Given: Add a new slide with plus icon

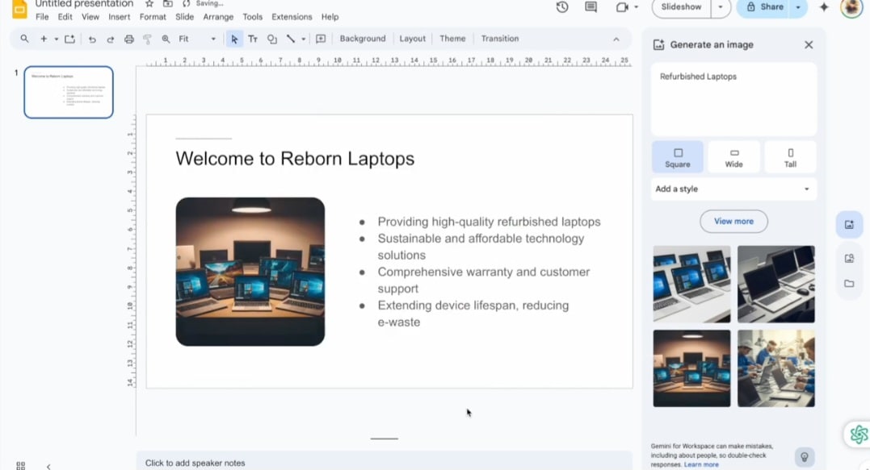Looking at the screenshot, I should (44, 39).
